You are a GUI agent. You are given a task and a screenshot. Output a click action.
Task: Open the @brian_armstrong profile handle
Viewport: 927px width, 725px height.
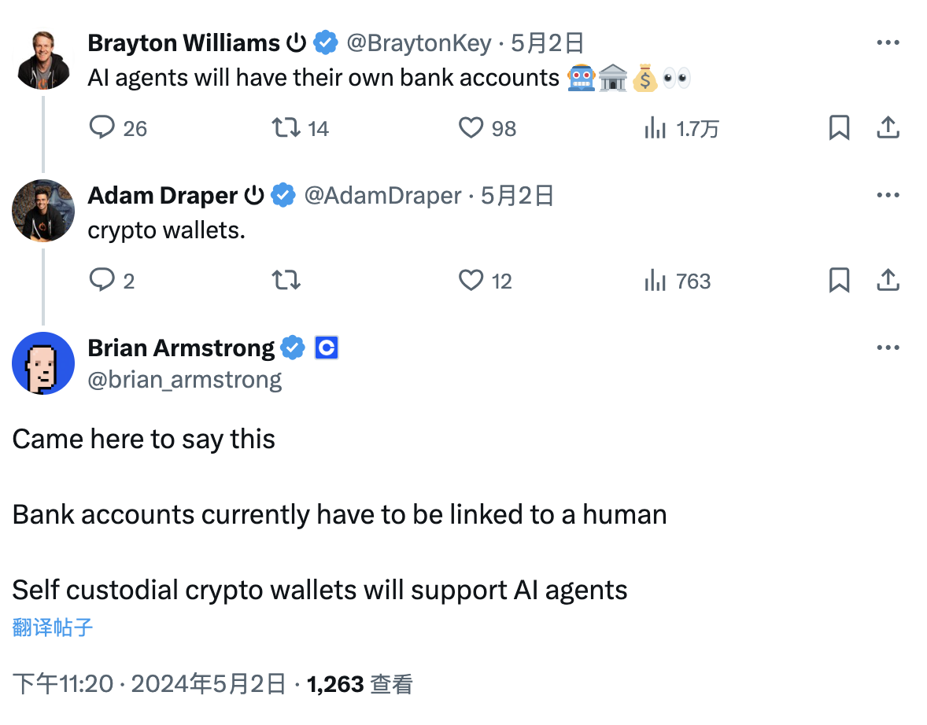[184, 380]
